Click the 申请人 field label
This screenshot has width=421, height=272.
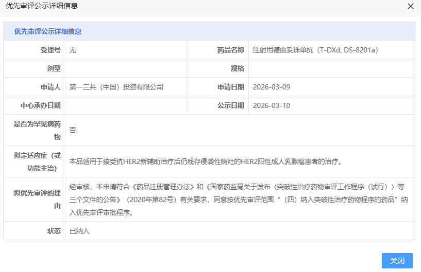pyautogui.click(x=50, y=87)
